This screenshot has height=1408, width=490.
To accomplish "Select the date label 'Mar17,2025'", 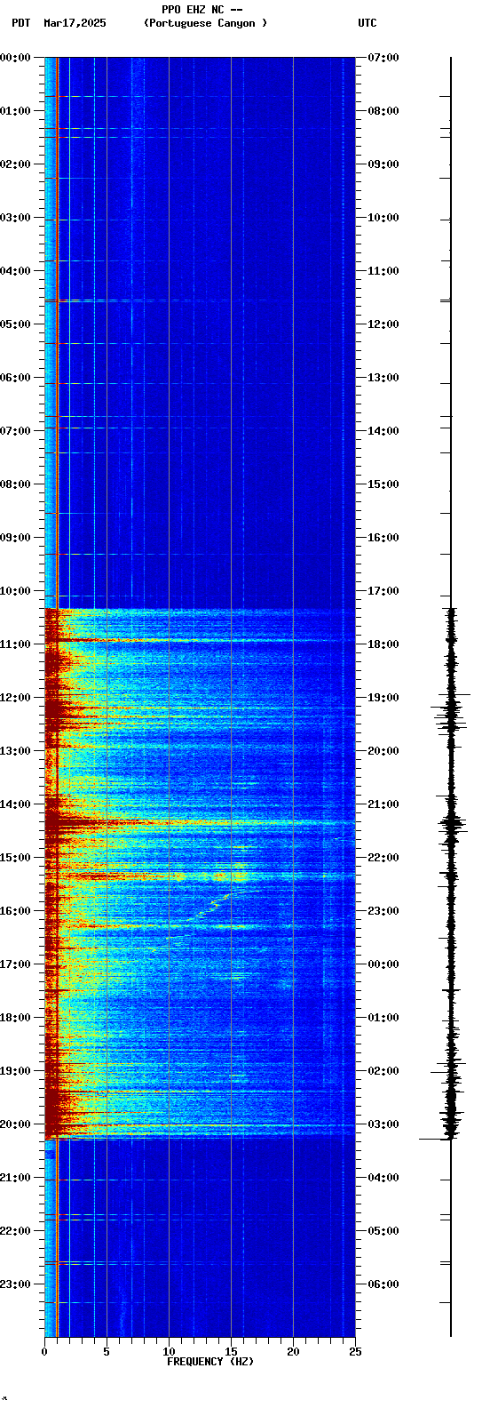I will (x=75, y=23).
